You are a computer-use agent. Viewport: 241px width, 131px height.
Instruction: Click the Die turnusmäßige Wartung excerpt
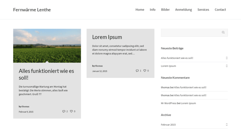pos(43,90)
